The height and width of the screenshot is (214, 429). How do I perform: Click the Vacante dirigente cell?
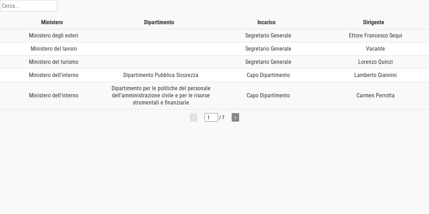(375, 49)
